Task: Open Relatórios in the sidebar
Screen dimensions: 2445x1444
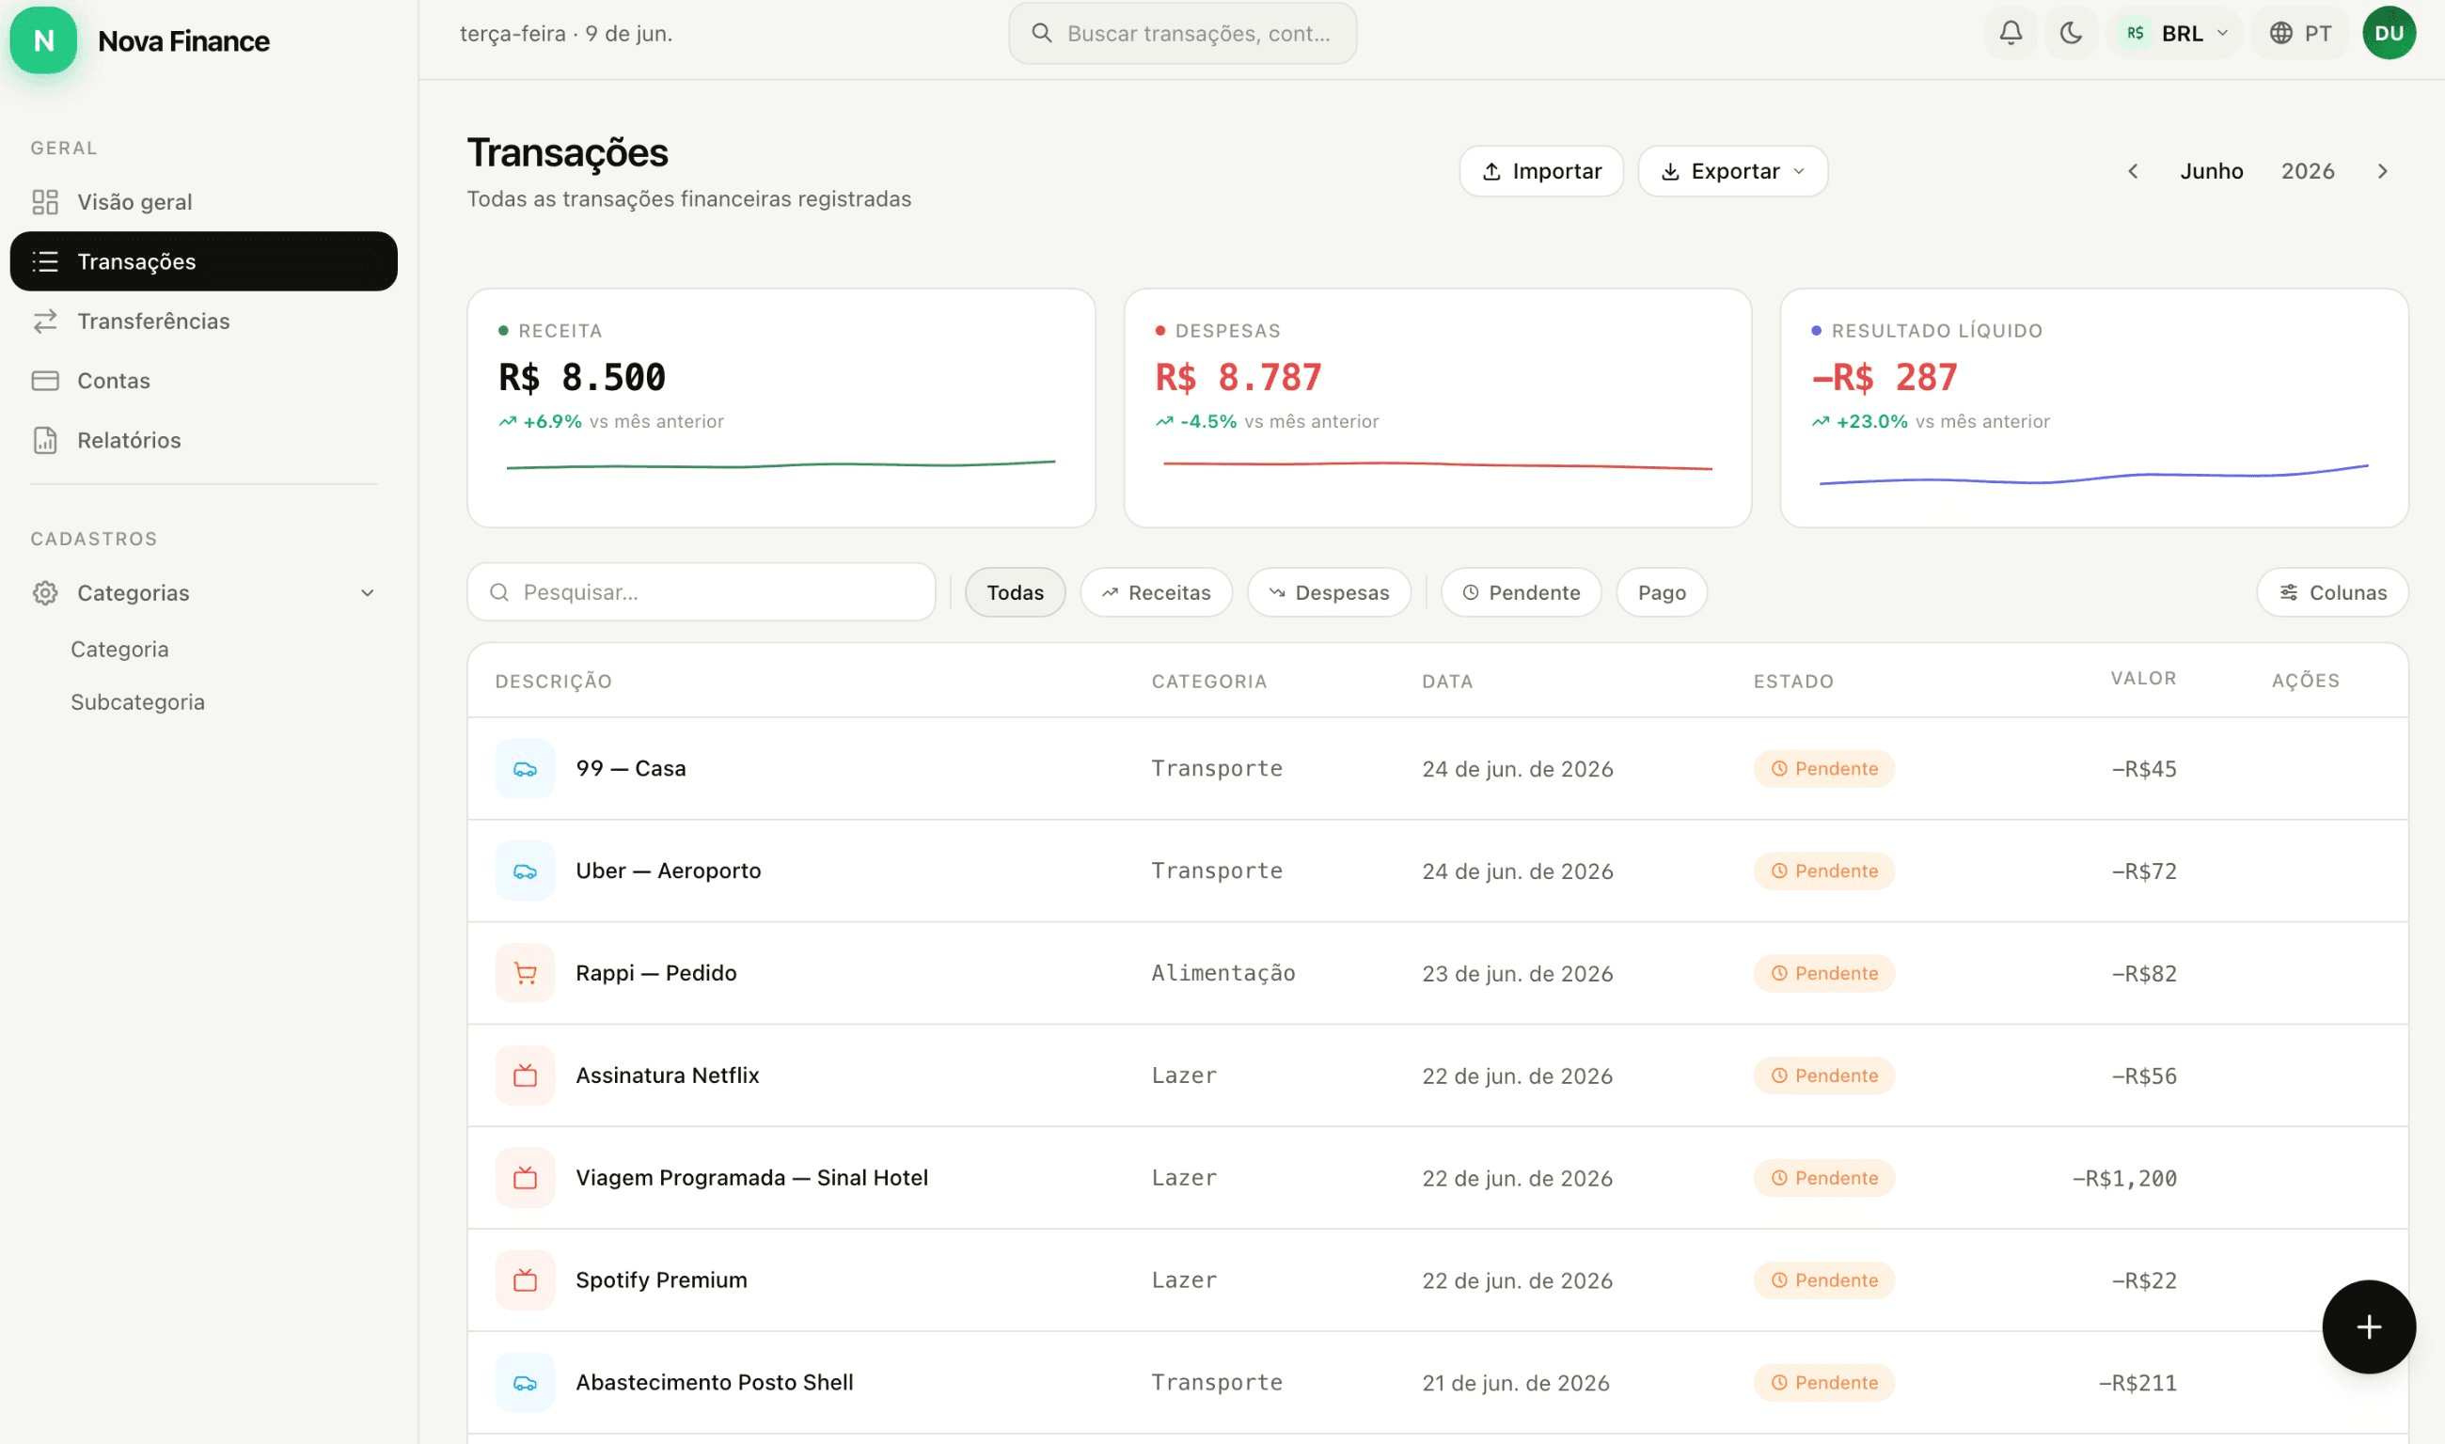Action: tap(203, 439)
